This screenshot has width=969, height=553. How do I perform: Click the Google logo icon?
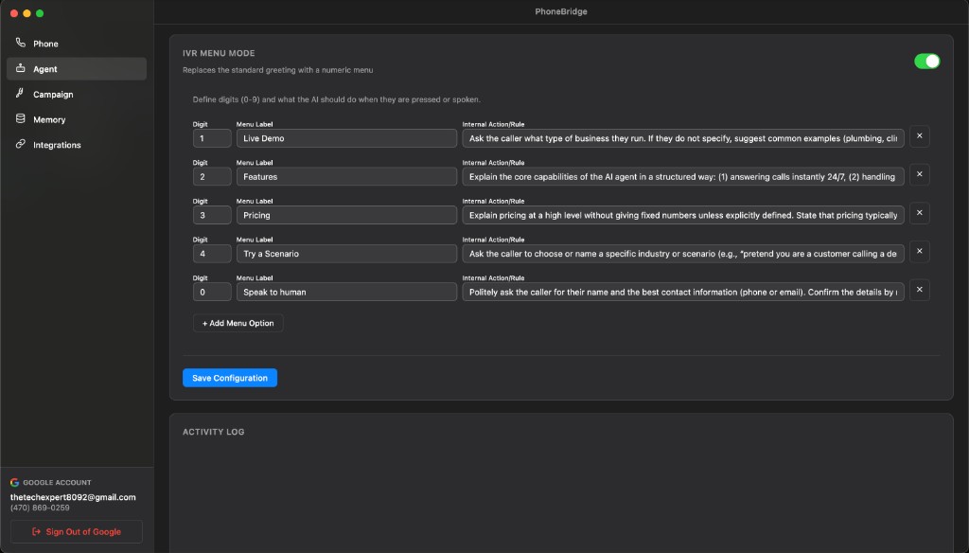pyautogui.click(x=15, y=483)
